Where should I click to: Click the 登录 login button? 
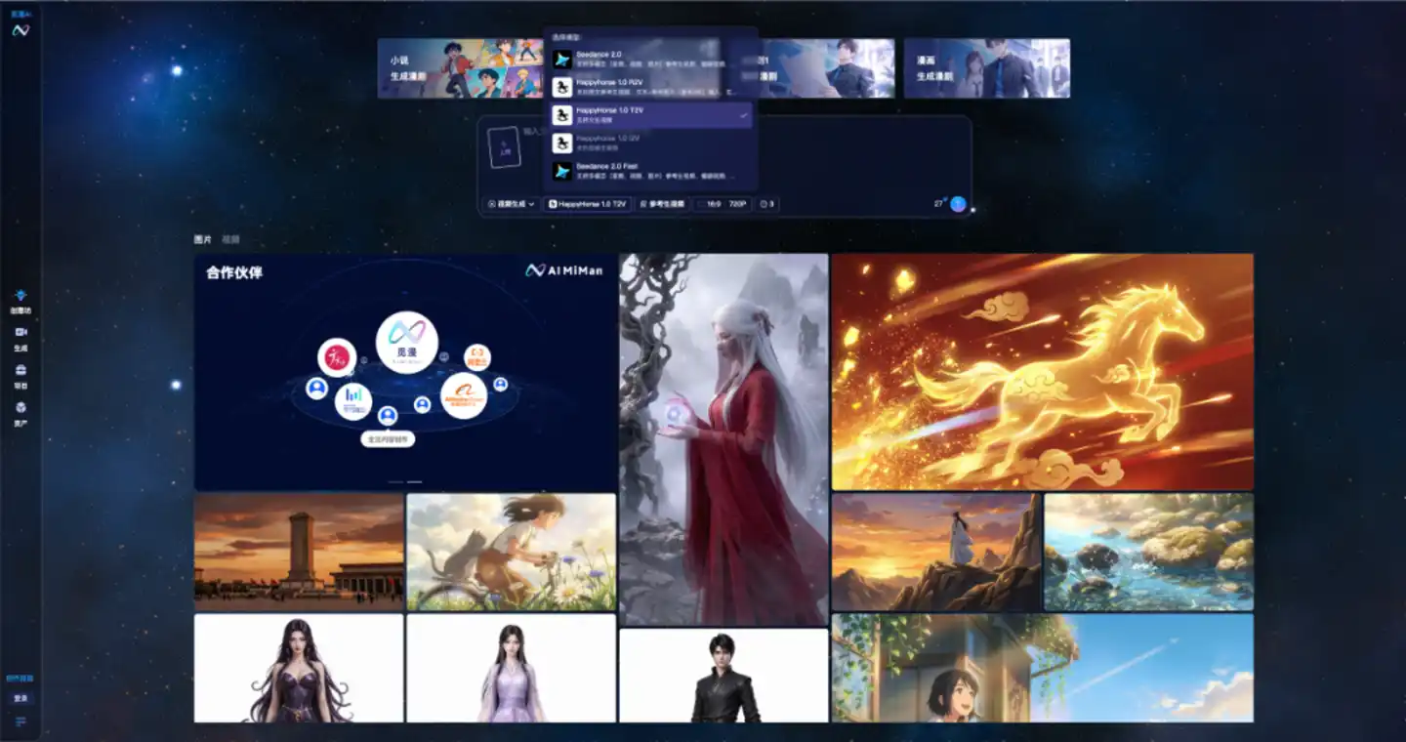point(21,698)
